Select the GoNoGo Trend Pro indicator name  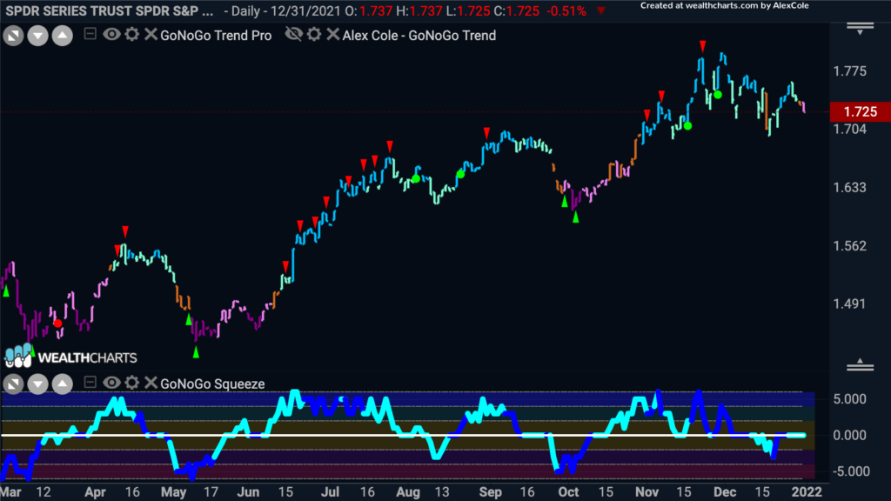click(x=216, y=35)
